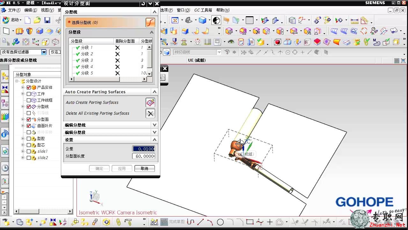This screenshot has height=230, width=408.
Task: Click the layer settings list icon
Action: click(x=292, y=20)
